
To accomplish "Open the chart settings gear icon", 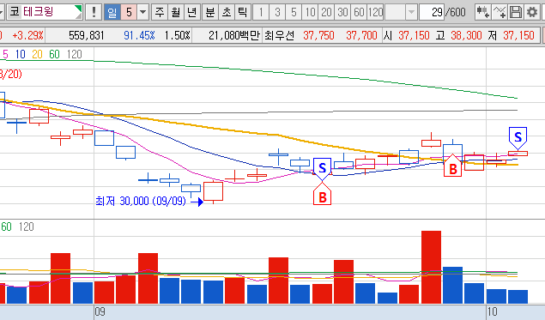I will (x=532, y=13).
